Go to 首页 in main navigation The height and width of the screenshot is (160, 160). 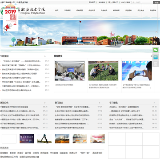point(56,10)
